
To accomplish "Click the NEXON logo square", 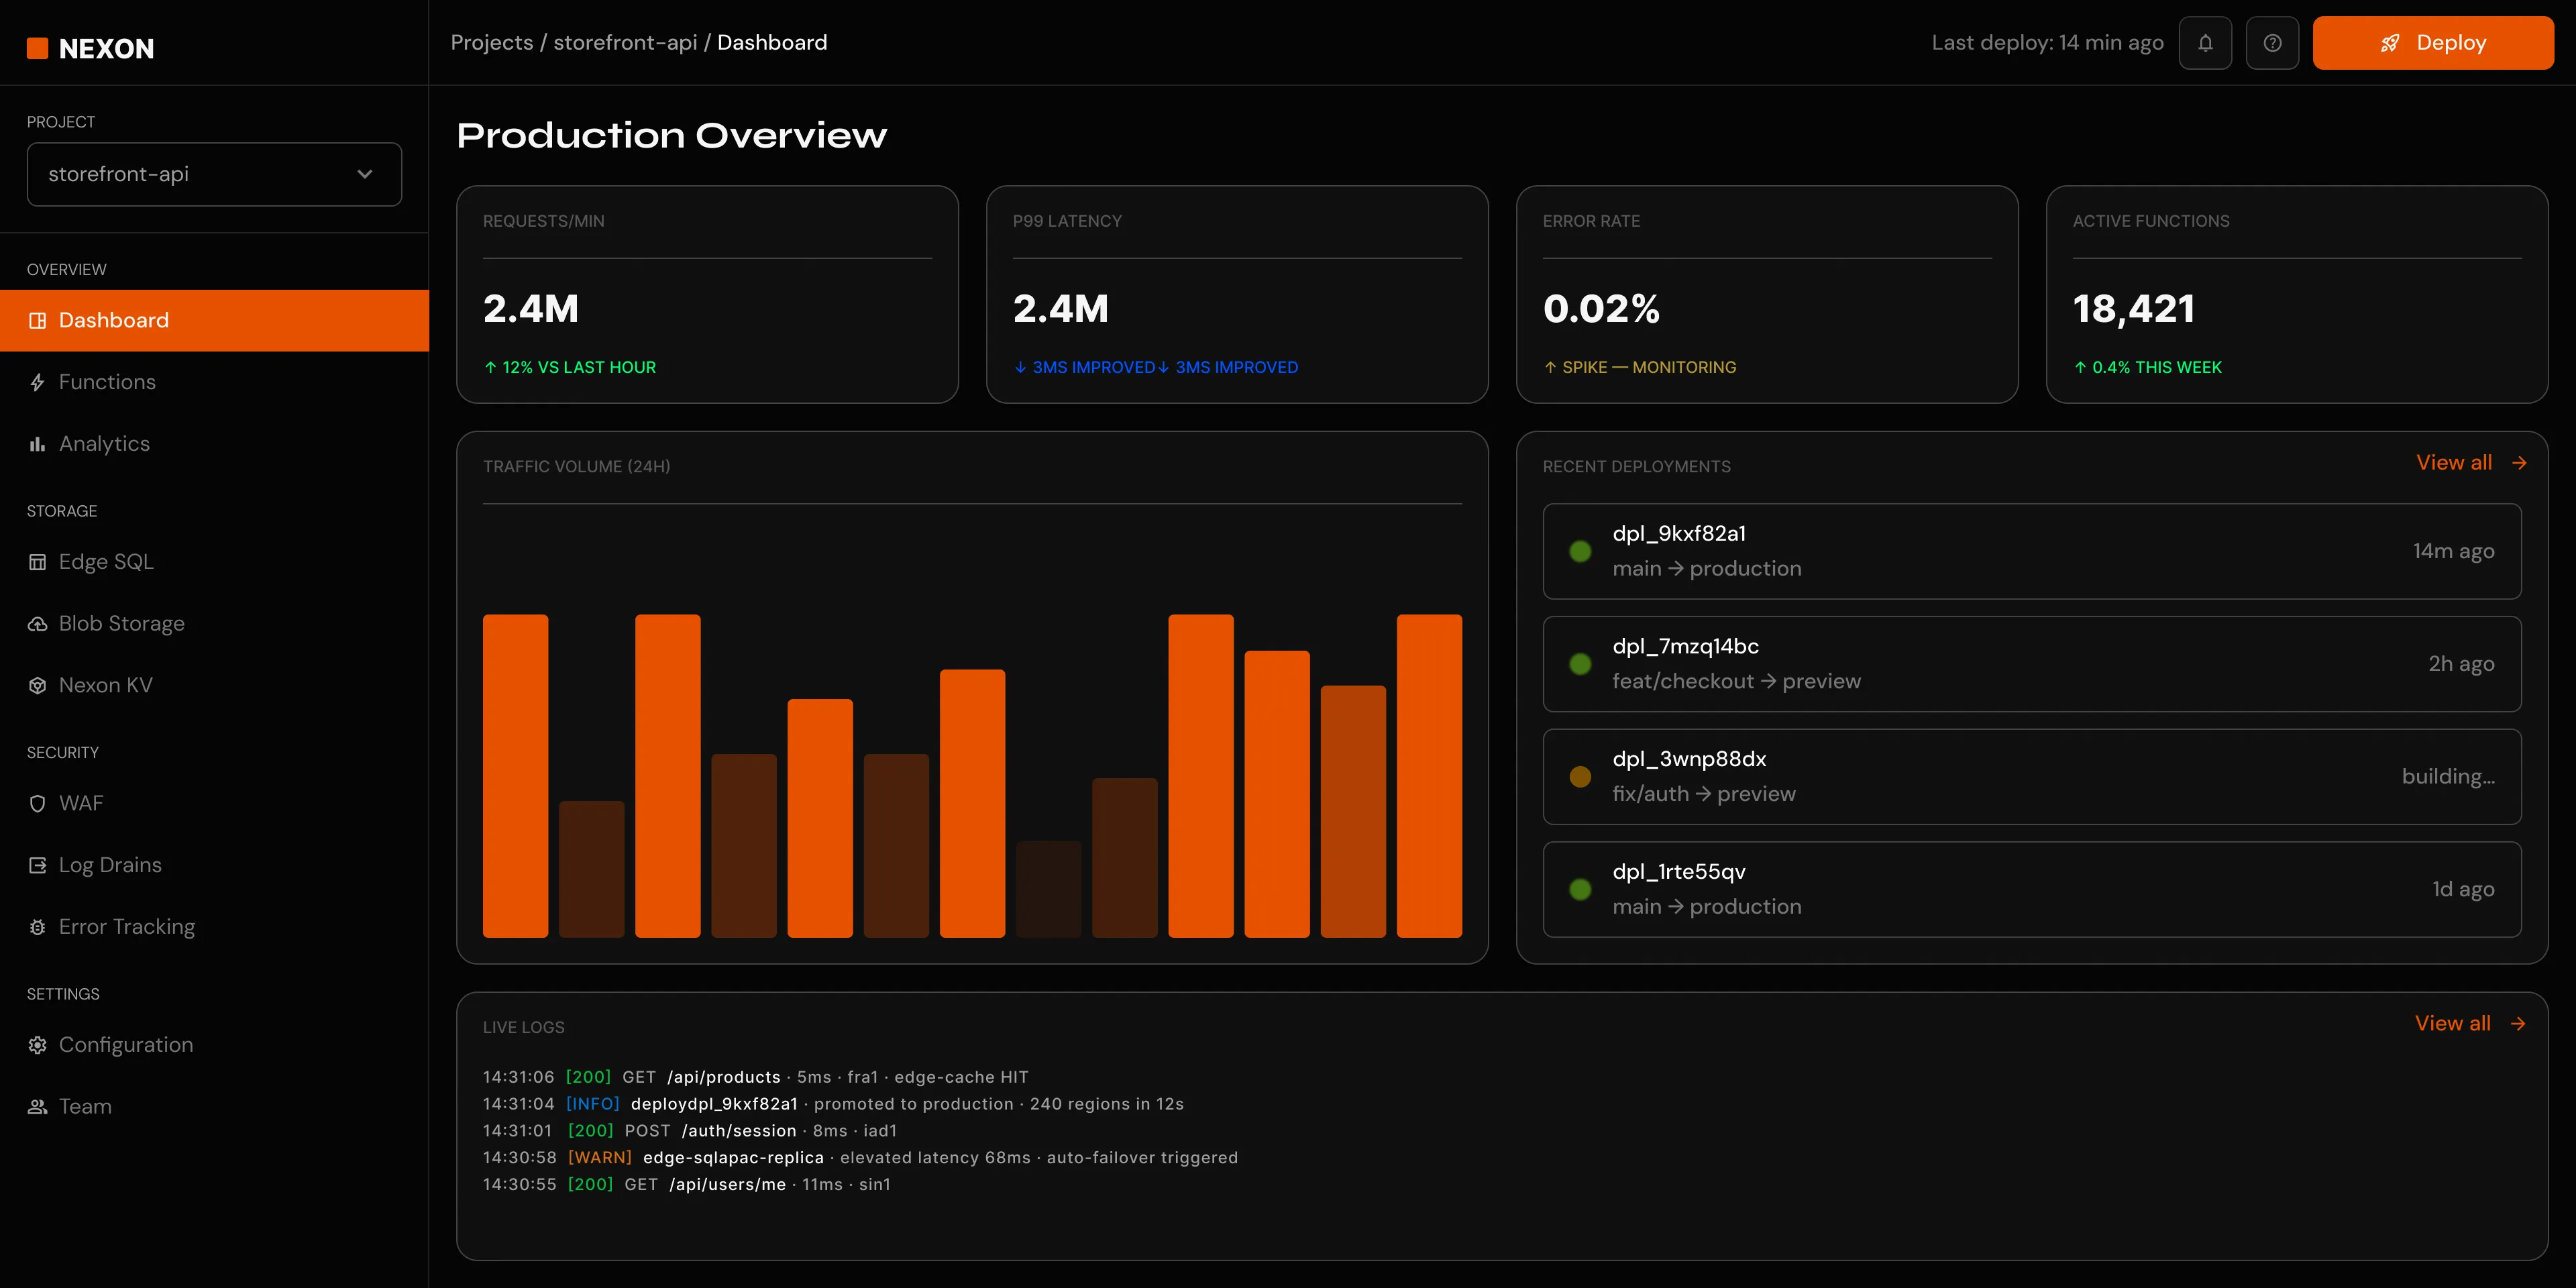I will 37,48.
